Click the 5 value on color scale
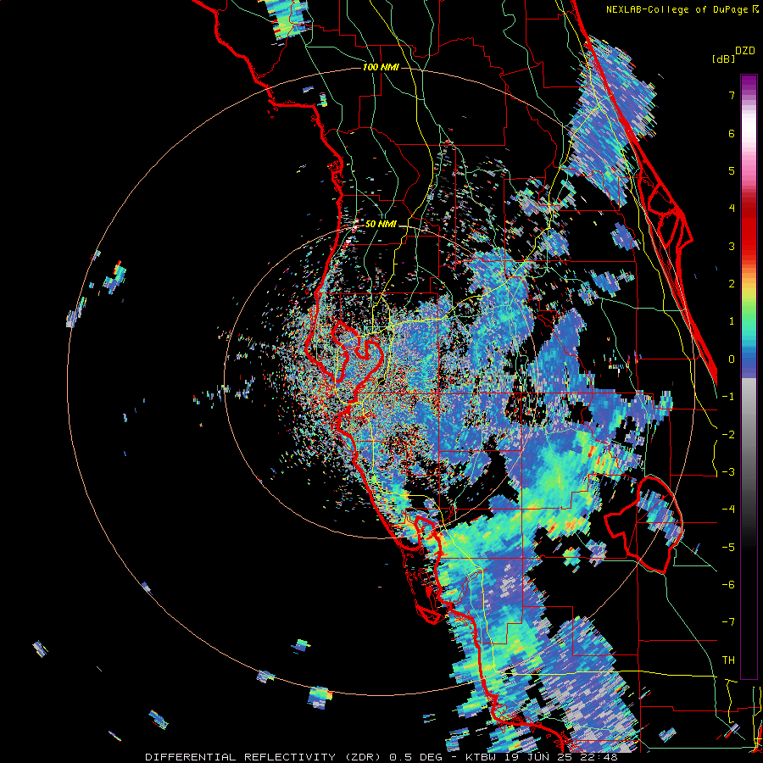 click(x=732, y=170)
